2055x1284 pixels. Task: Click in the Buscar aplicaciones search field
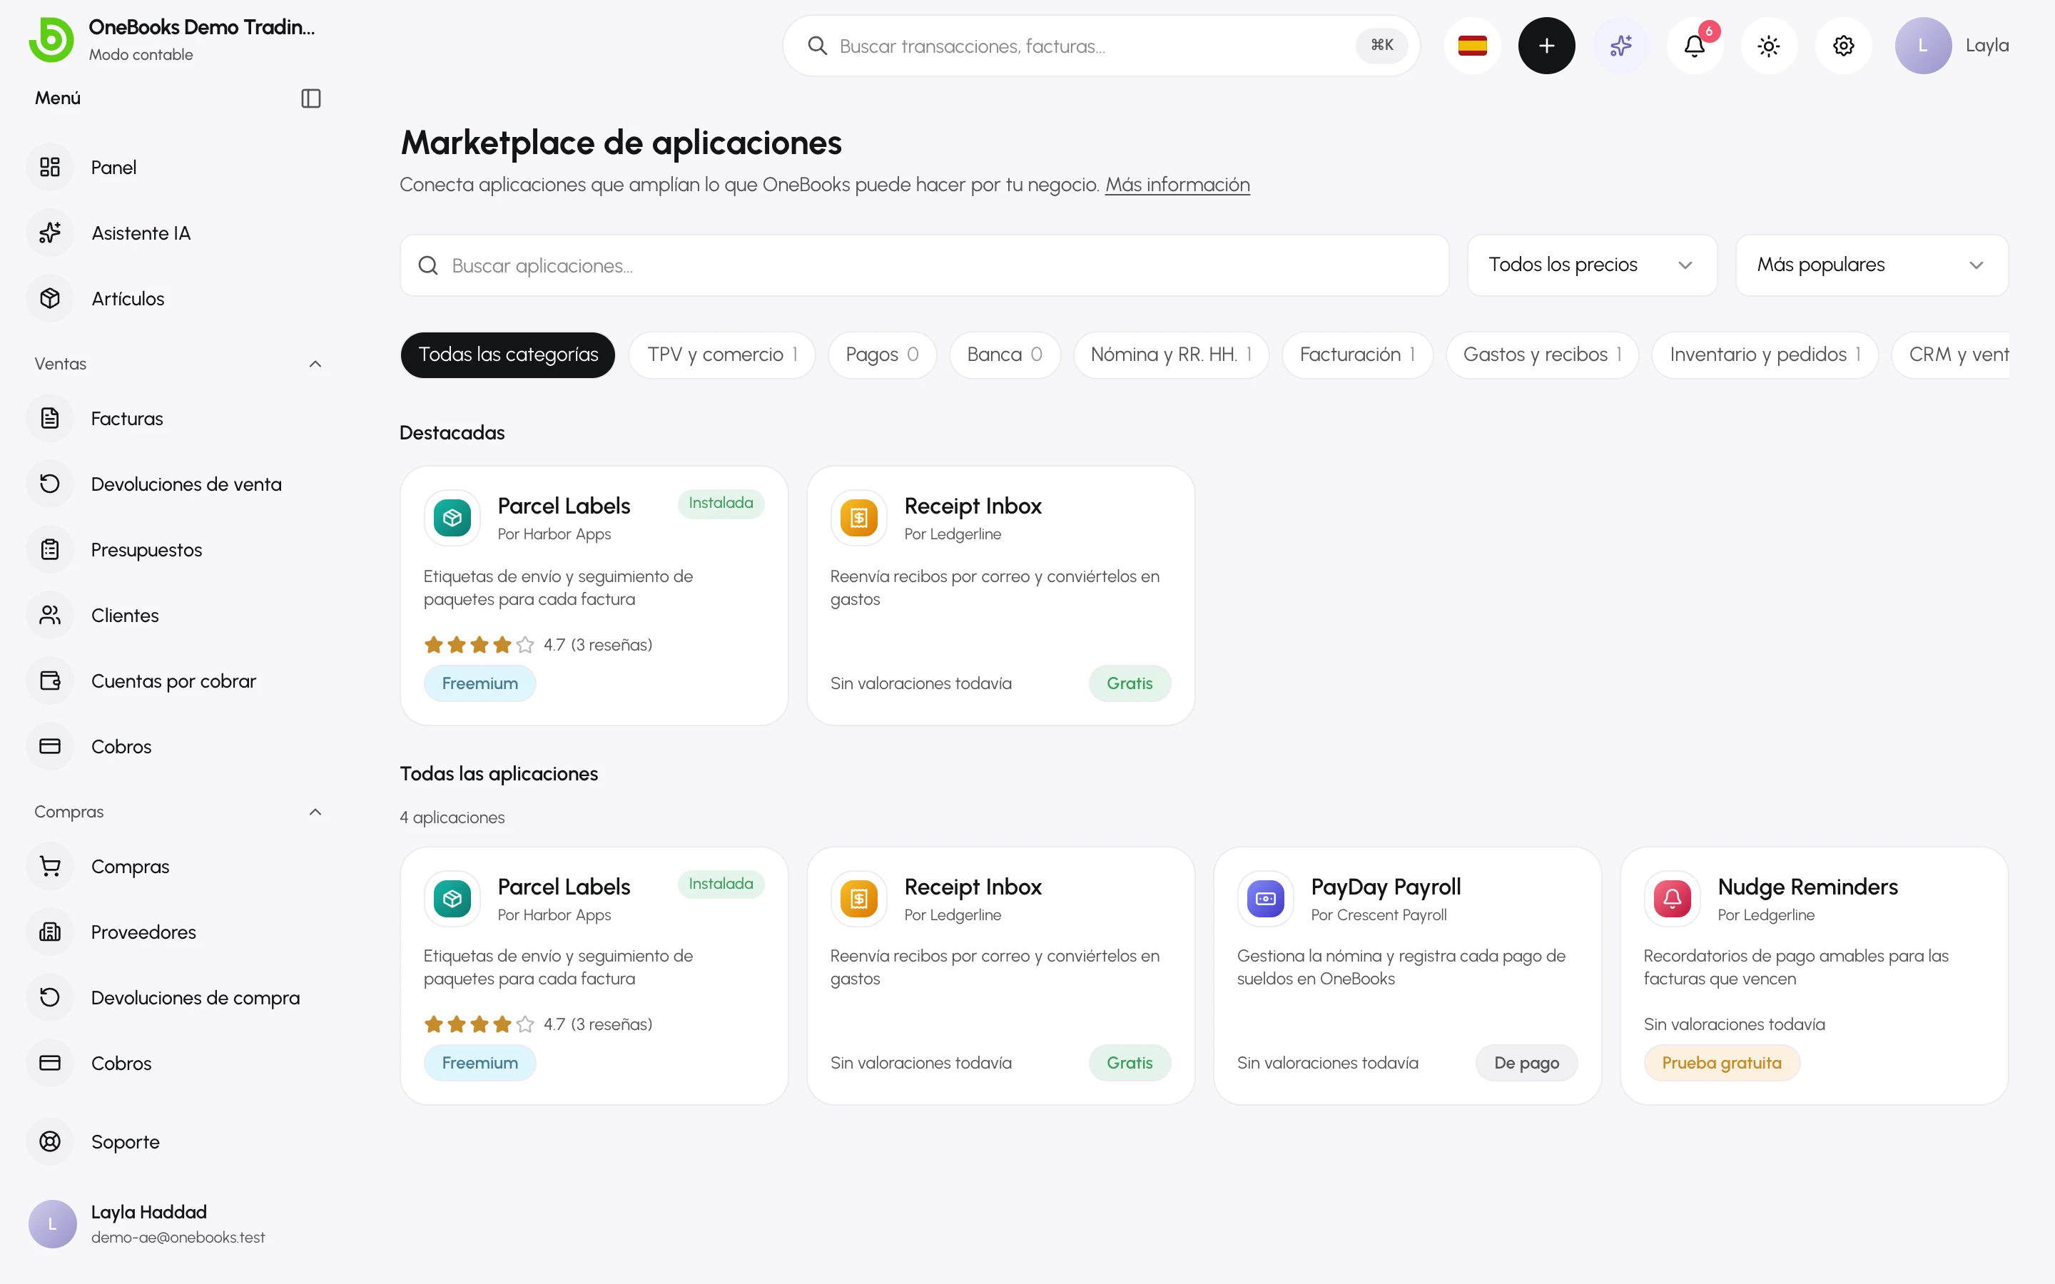(924, 265)
